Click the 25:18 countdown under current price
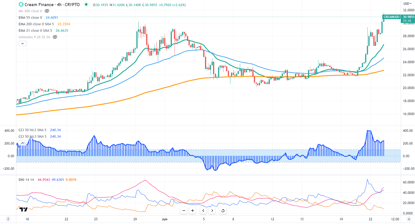This screenshot has width=415, height=224. point(407,20)
